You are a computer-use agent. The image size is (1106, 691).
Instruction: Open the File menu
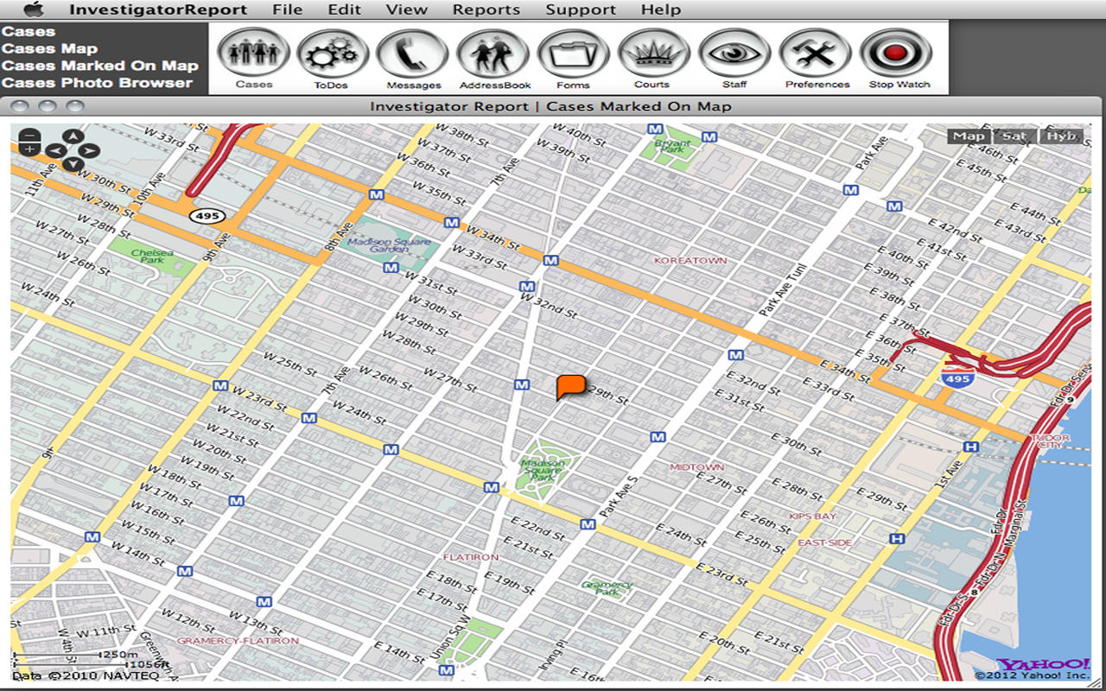287,10
